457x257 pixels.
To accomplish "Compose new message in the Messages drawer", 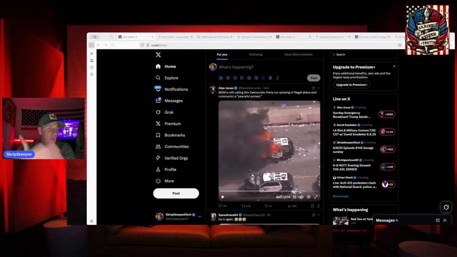I will (x=438, y=220).
